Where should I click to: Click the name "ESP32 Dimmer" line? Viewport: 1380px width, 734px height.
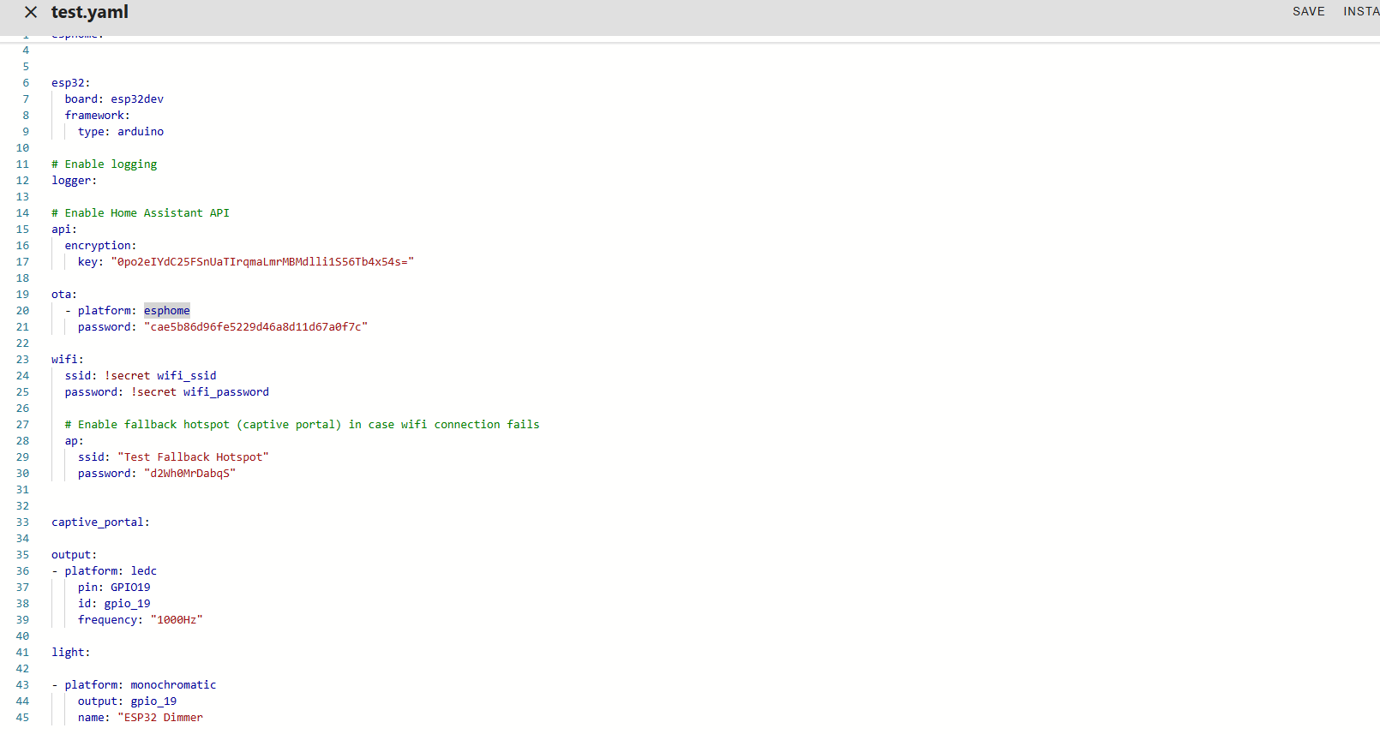click(141, 718)
